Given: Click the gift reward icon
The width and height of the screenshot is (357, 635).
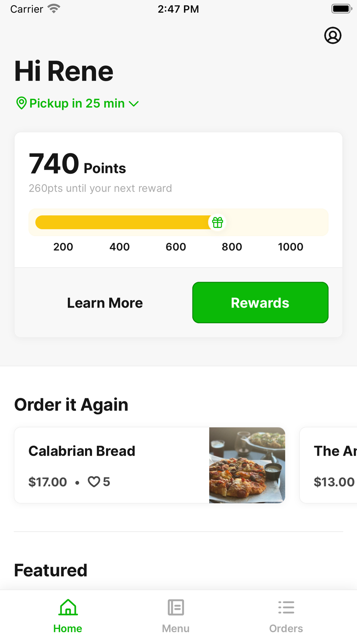Looking at the screenshot, I should coord(217,222).
